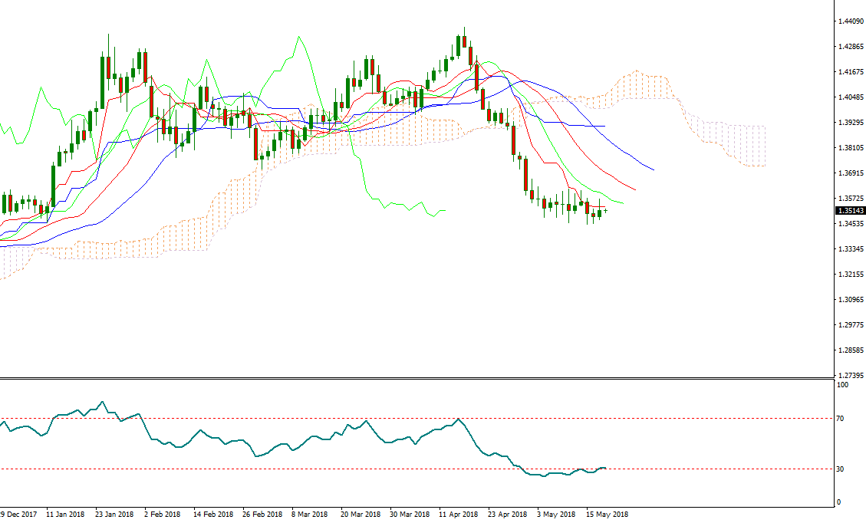Image resolution: width=866 pixels, height=523 pixels.
Task: Click the 100 label on RSI scale
Action: 843,385
